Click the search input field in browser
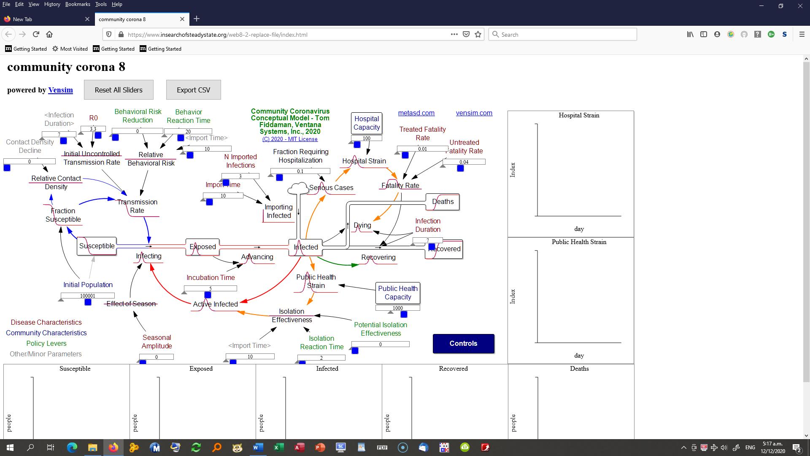This screenshot has width=810, height=456. (x=563, y=35)
